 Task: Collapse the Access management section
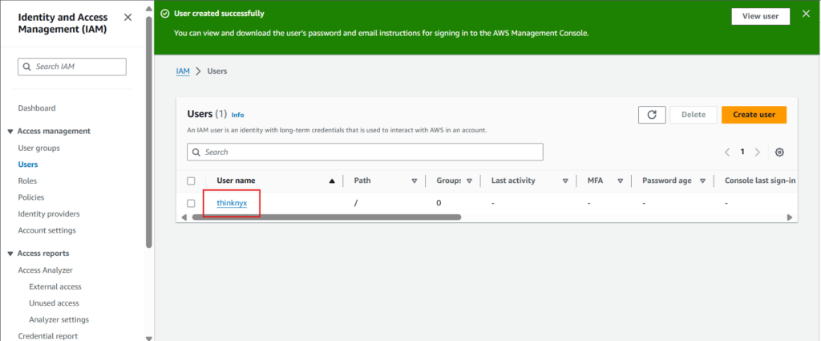(10, 132)
